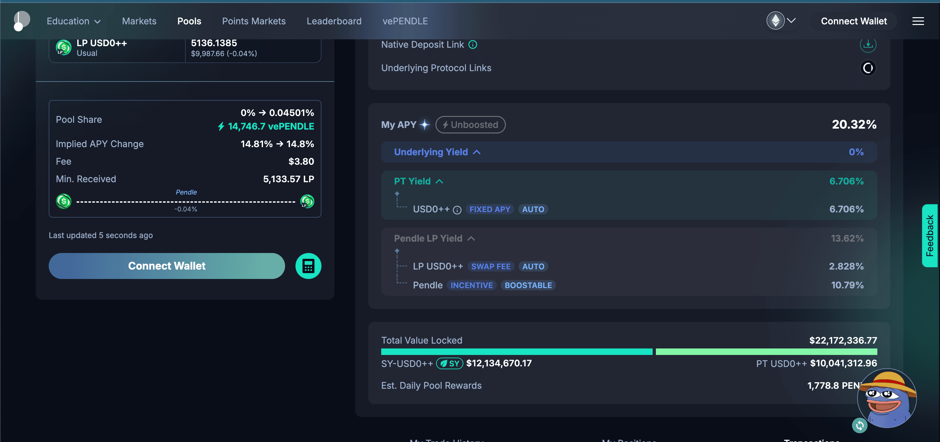940x442 pixels.
Task: Click the USD0++ source token icon on route
Action: (64, 201)
